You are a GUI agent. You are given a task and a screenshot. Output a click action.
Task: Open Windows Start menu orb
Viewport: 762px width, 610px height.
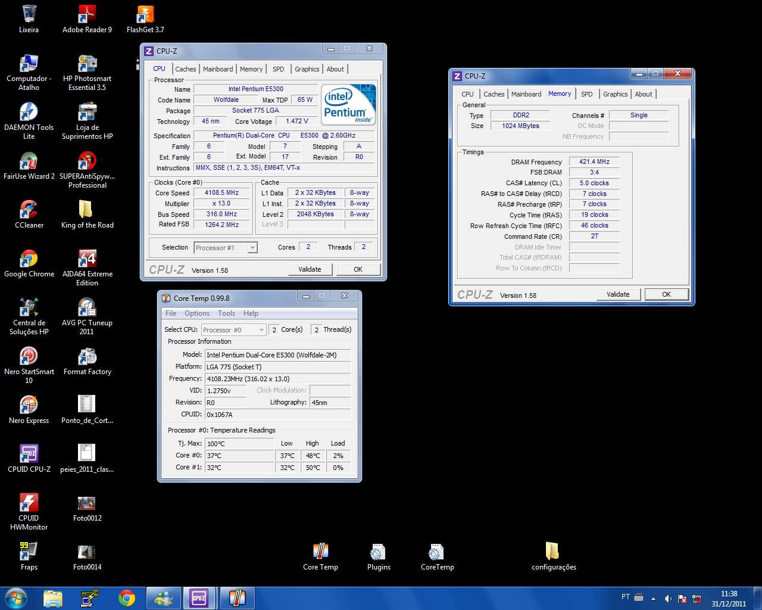click(16, 597)
